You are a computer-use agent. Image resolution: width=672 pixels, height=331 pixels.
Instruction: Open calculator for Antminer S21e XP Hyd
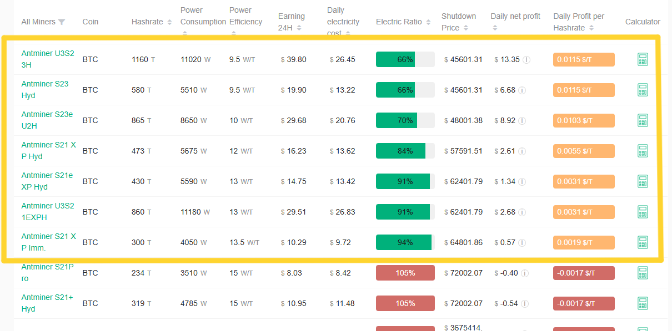(x=643, y=181)
